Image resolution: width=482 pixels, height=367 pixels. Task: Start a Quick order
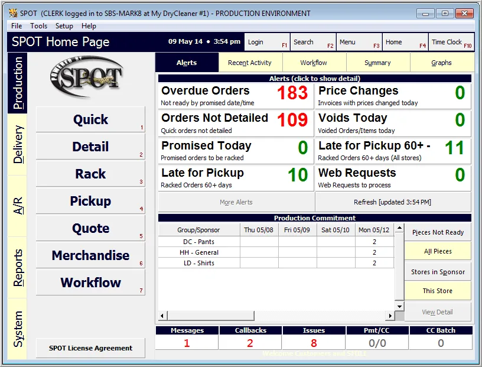90,119
